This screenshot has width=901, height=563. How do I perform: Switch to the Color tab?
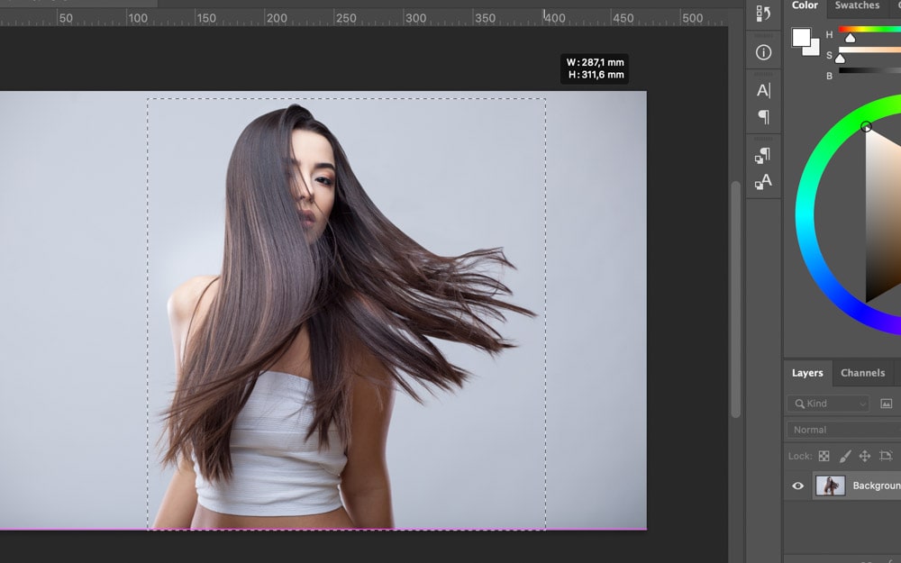[x=805, y=5]
